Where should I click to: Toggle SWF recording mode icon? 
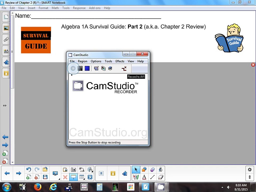click(x=110, y=69)
